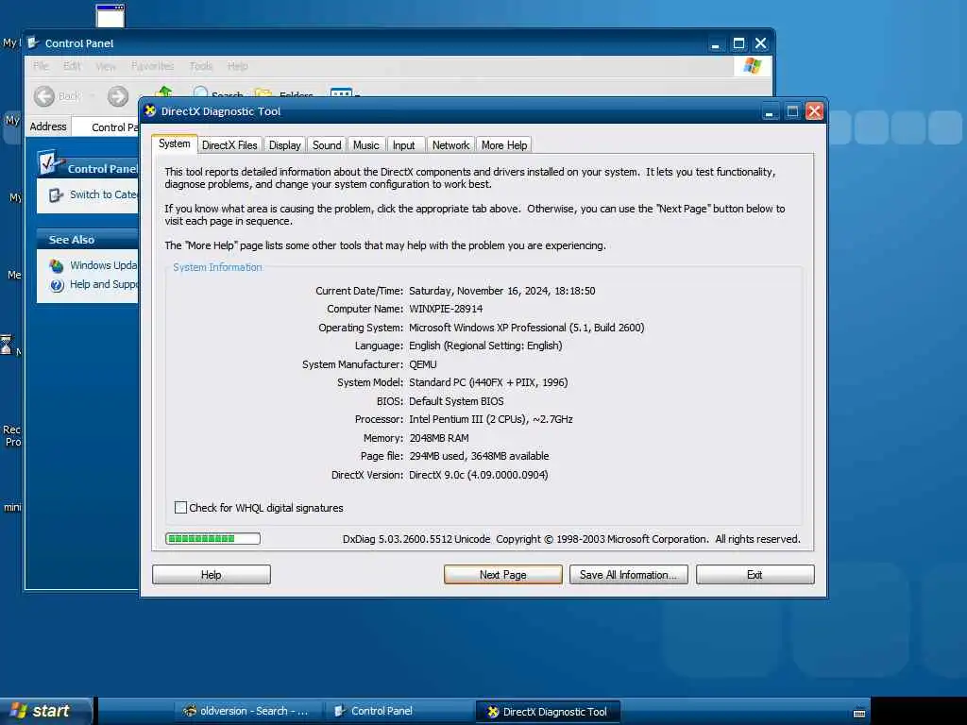Click the window icon at desktop top

[x=110, y=15]
